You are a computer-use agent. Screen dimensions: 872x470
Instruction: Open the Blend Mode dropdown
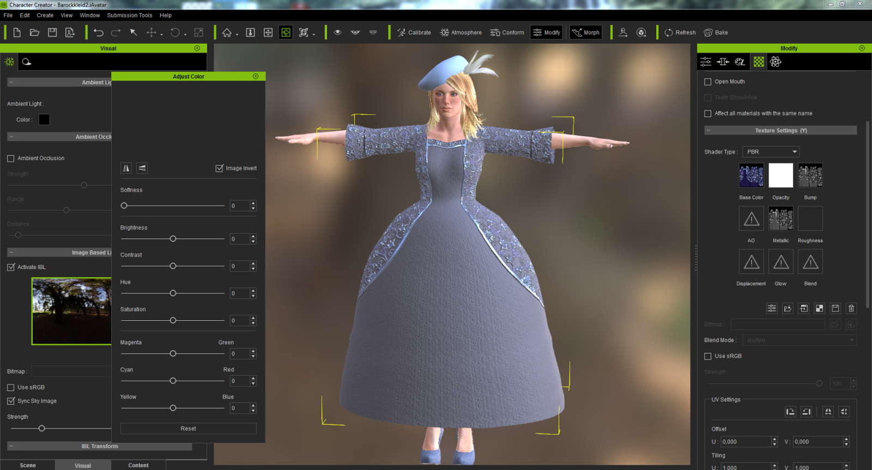[800, 340]
